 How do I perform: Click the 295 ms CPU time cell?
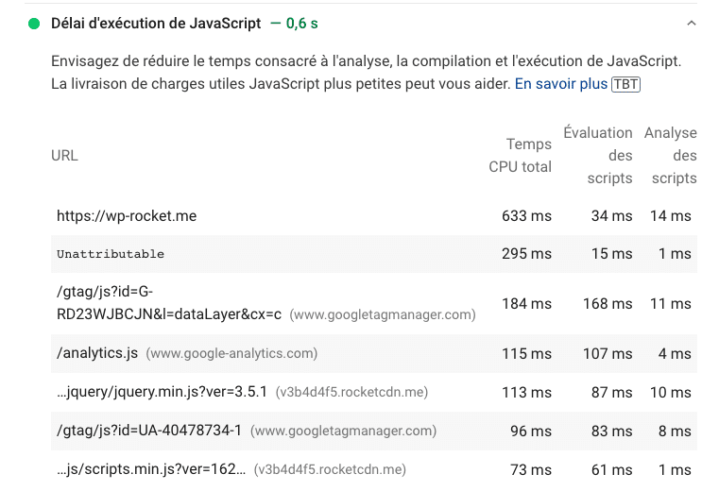click(526, 253)
